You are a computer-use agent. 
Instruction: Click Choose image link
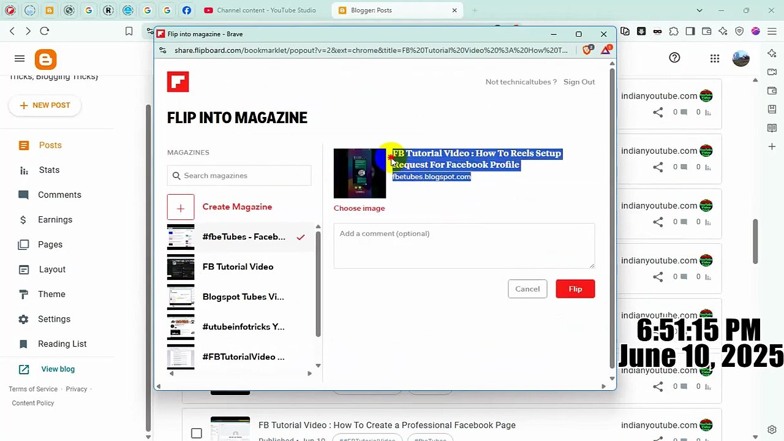pyautogui.click(x=360, y=208)
